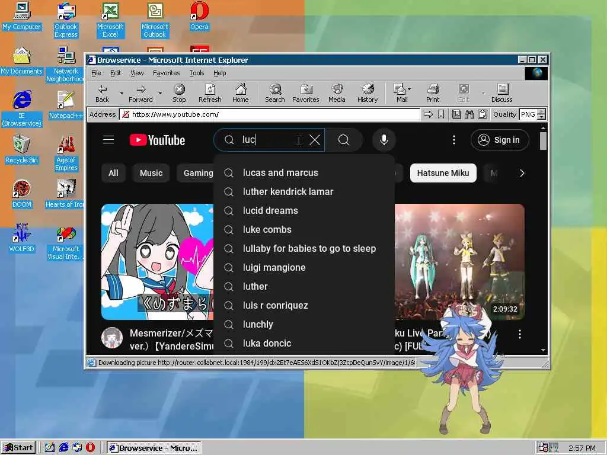
Task: Select the DOOM desktop icon
Action: (x=21, y=194)
